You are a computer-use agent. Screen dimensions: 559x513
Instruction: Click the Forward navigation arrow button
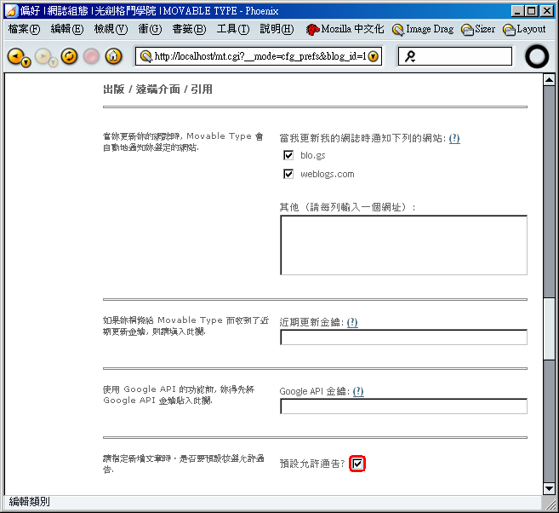[43, 56]
